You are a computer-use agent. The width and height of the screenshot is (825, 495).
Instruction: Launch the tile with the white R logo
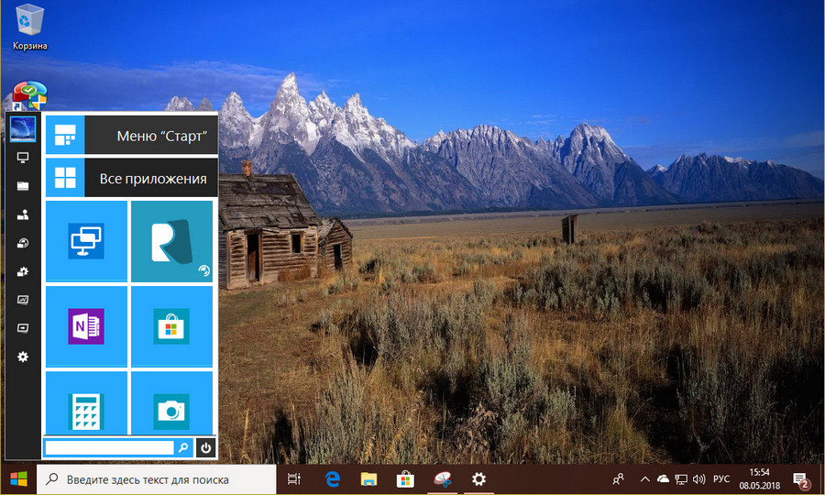point(172,241)
